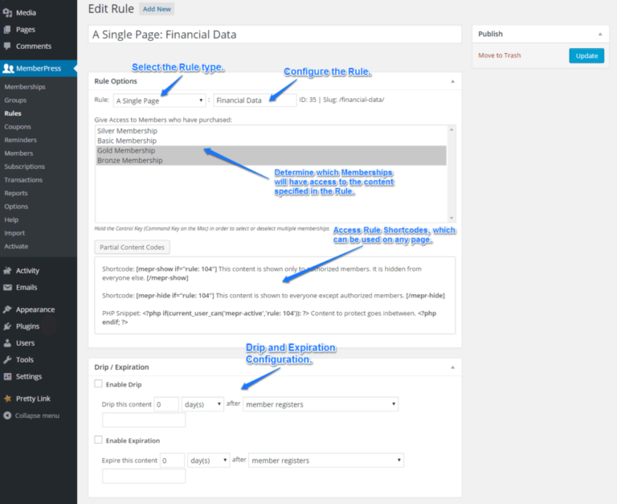This screenshot has width=617, height=504.
Task: Click the MemberPress users icon
Action: click(x=8, y=68)
